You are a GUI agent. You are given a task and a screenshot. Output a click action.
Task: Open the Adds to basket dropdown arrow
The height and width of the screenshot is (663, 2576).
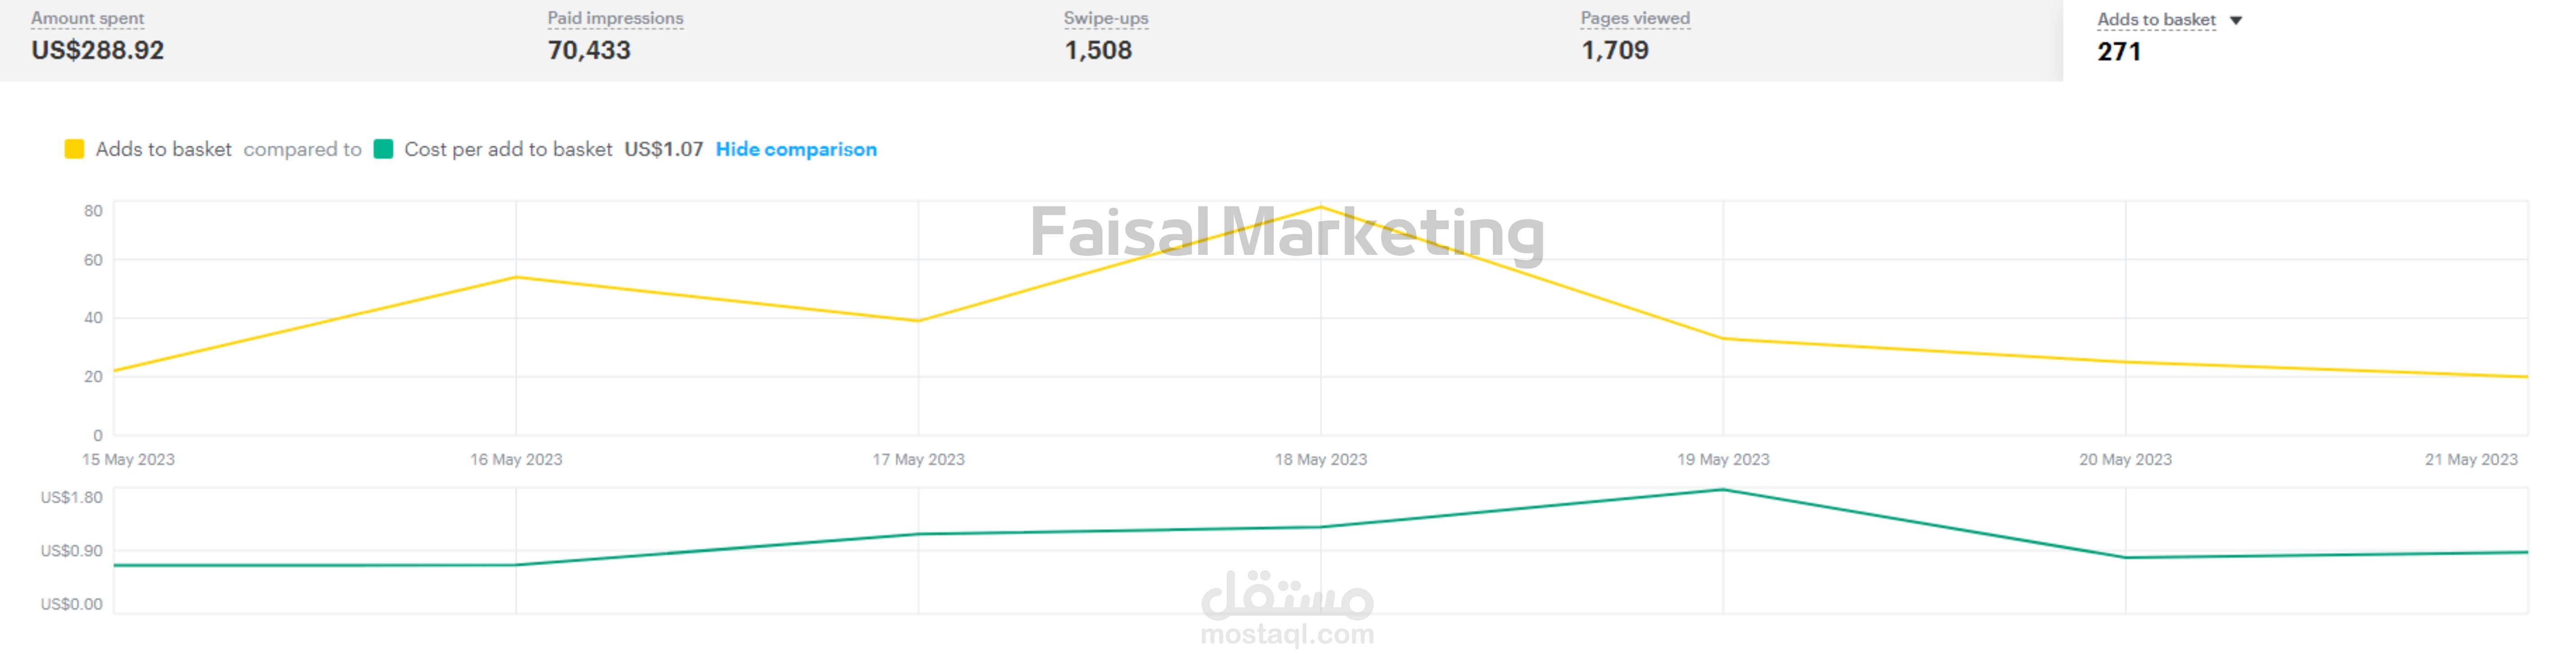(2236, 20)
